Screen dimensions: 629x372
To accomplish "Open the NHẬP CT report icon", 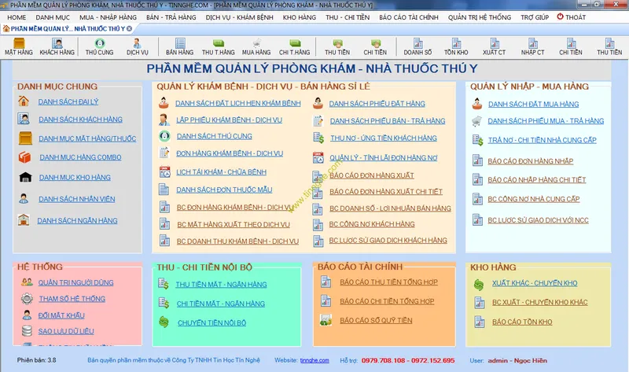I will coord(533,47).
